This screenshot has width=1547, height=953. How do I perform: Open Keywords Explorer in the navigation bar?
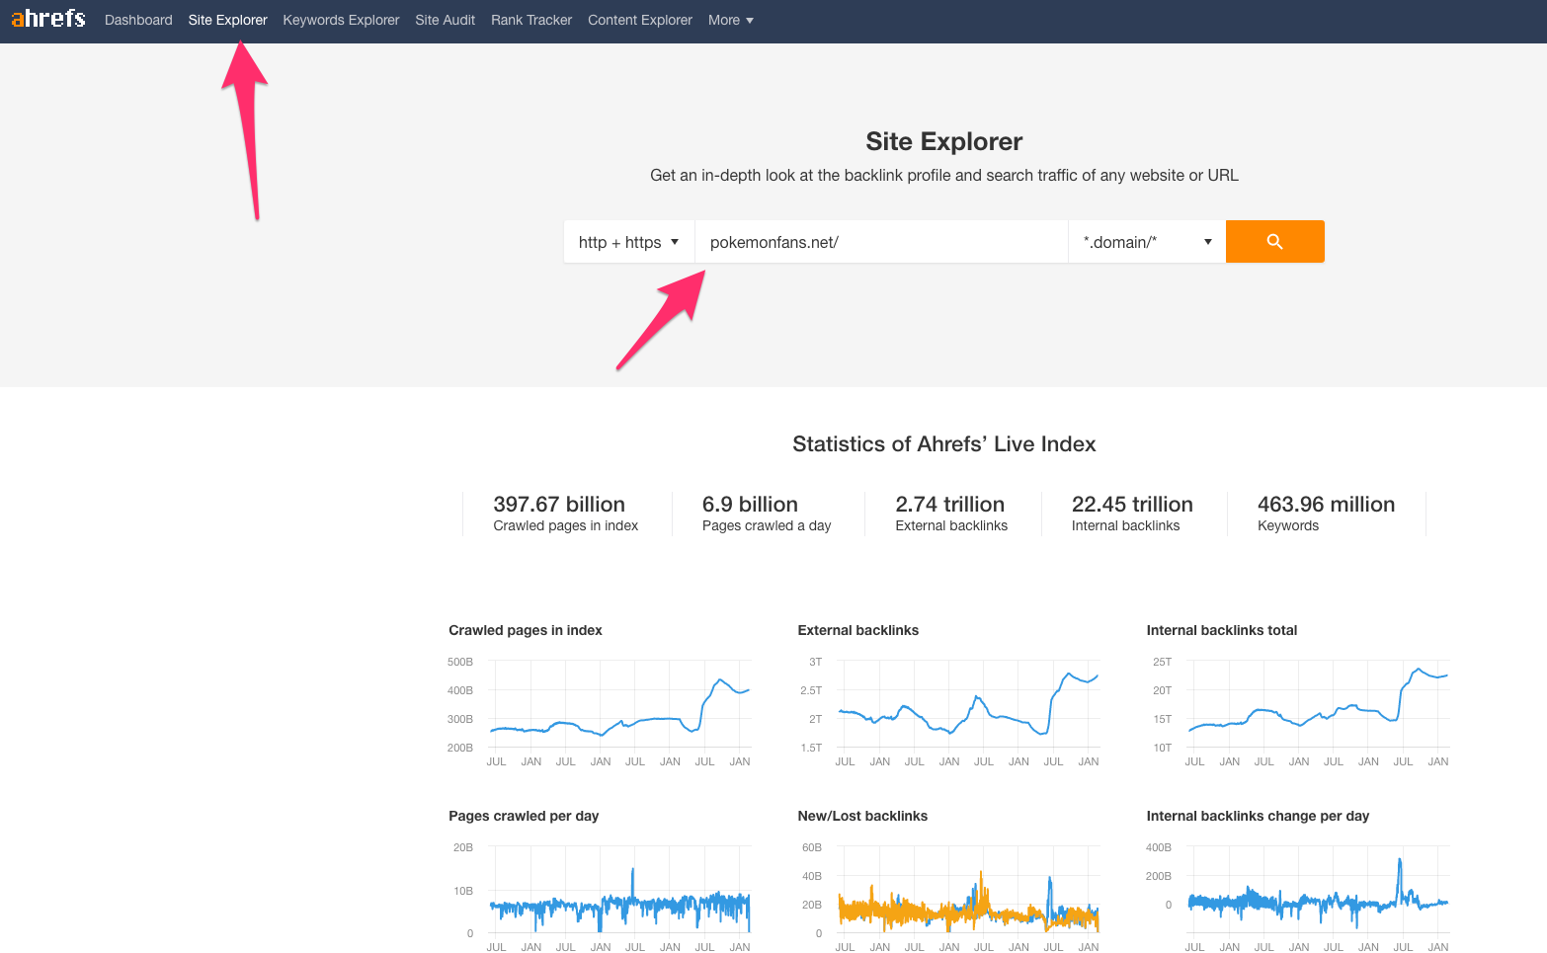coord(341,20)
